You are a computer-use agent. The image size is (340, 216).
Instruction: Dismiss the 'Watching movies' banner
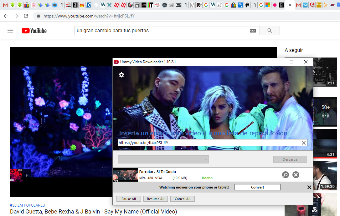309,187
